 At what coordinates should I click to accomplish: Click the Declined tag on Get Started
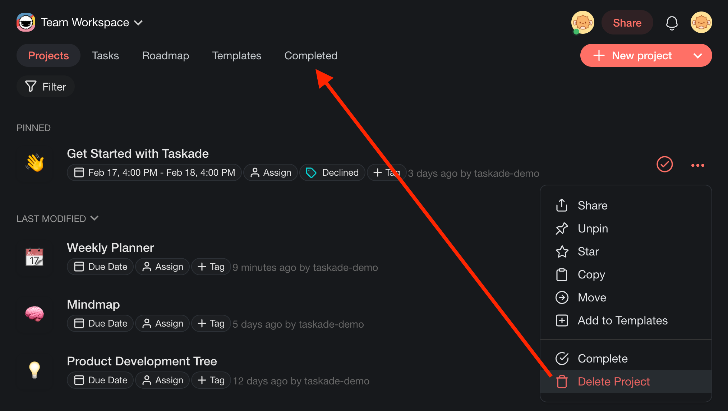pyautogui.click(x=332, y=173)
